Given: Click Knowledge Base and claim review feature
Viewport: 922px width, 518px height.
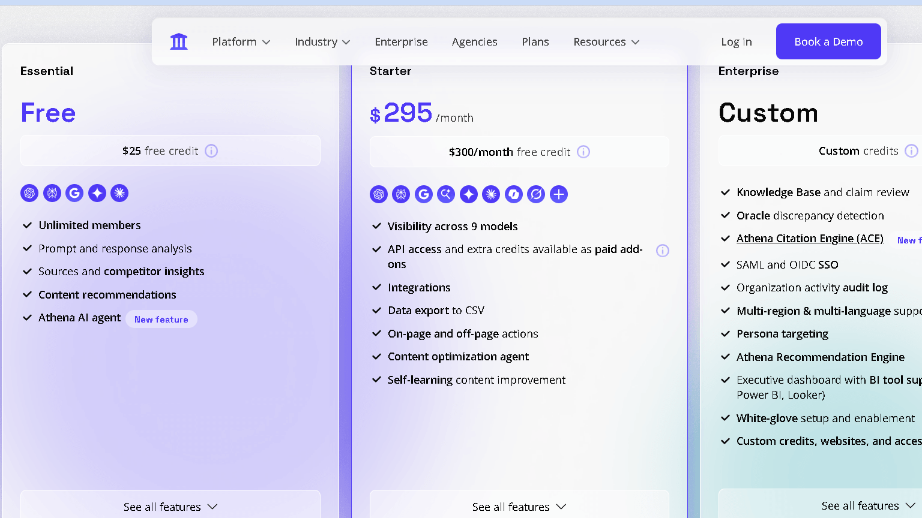Looking at the screenshot, I should [x=823, y=192].
